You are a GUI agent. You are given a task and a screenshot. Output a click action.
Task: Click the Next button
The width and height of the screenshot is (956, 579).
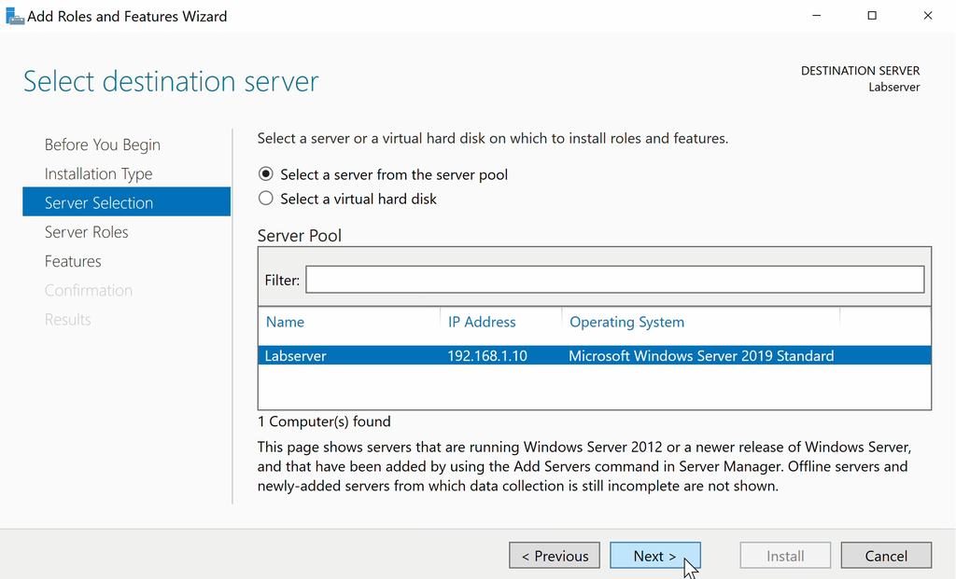coord(654,555)
